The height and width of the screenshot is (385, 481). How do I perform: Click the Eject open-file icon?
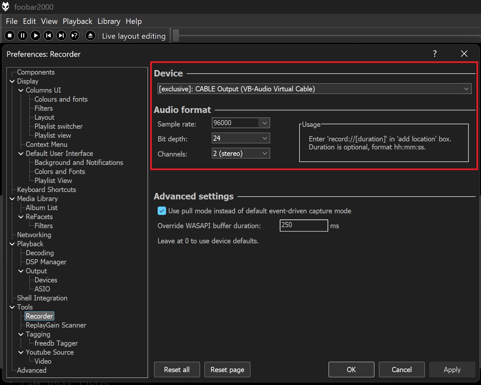pos(90,35)
